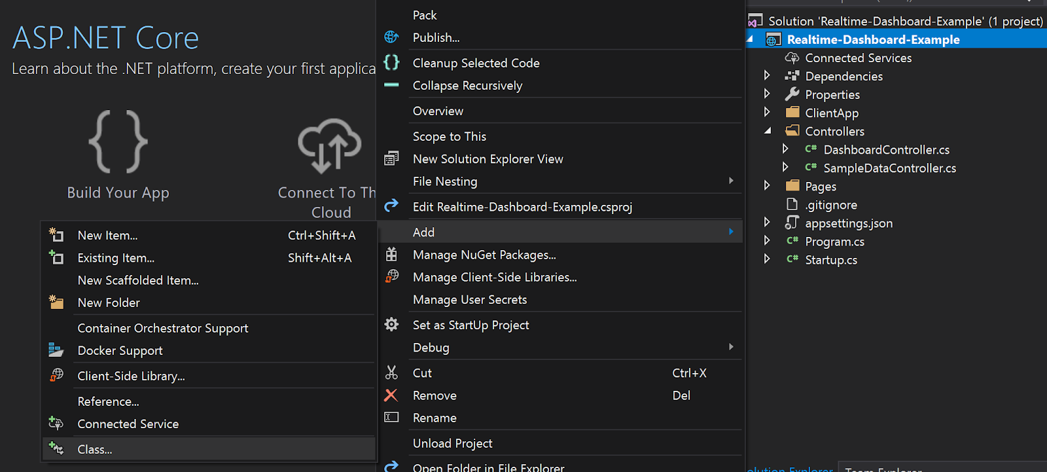
Task: Expand the ClientApp folder
Action: click(x=767, y=112)
